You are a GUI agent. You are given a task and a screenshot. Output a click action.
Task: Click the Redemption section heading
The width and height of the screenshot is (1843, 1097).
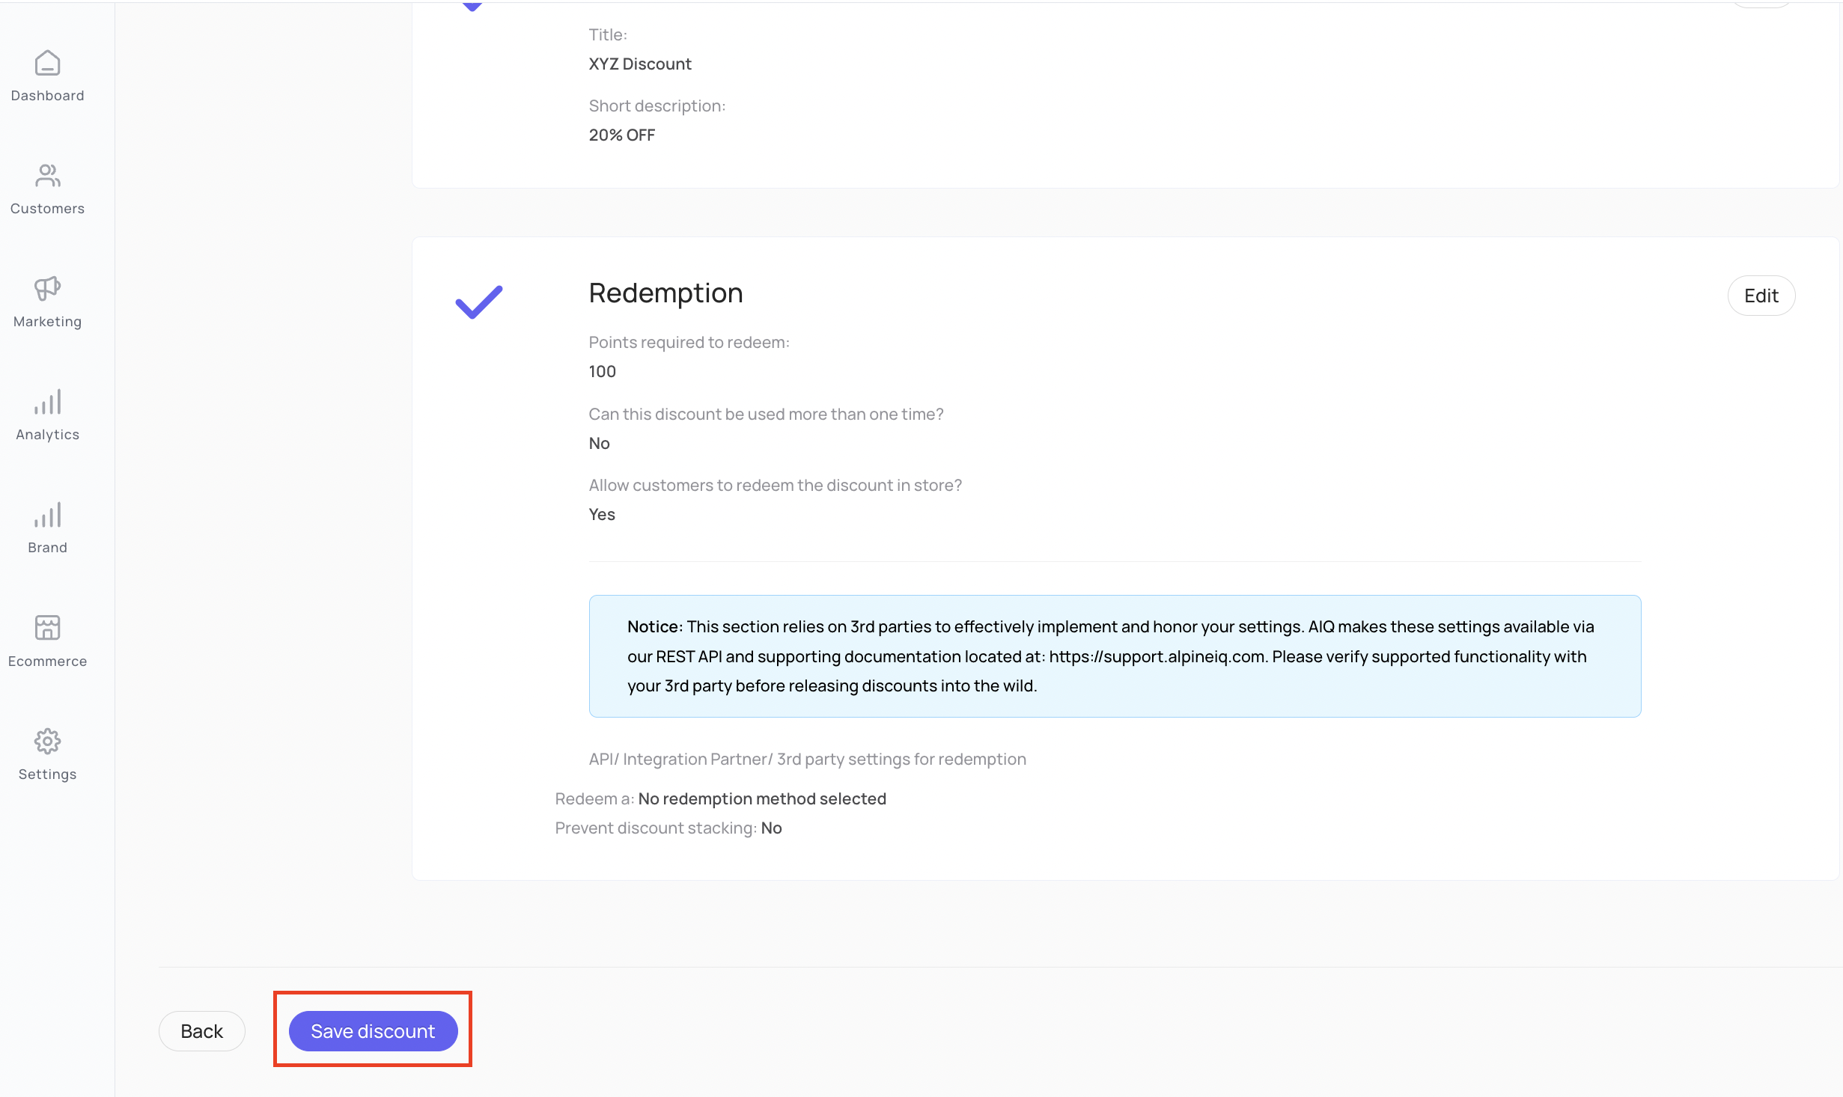coord(665,293)
